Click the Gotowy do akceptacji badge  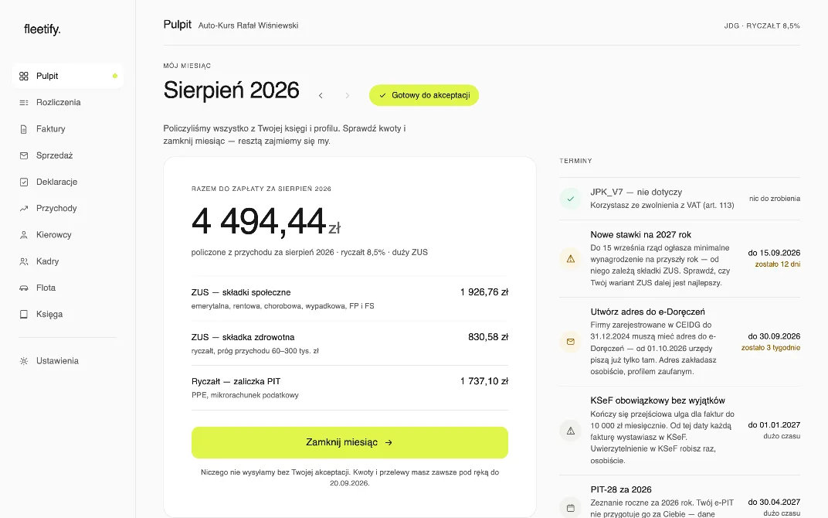coord(424,95)
